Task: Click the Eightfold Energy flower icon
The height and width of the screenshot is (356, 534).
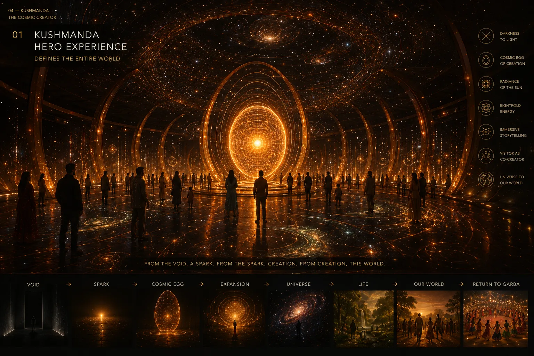Action: click(x=486, y=108)
